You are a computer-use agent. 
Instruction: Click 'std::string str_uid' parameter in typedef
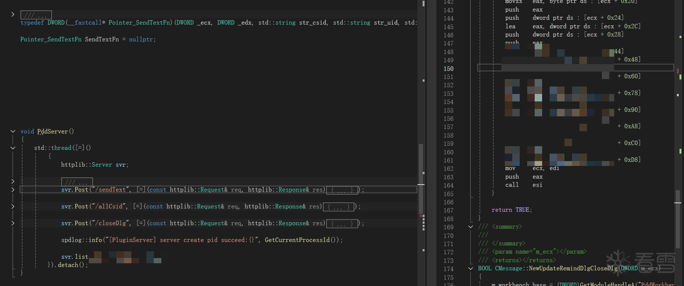(366, 23)
